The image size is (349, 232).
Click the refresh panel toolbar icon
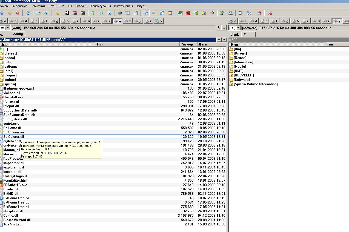pyautogui.click(x=28, y=13)
